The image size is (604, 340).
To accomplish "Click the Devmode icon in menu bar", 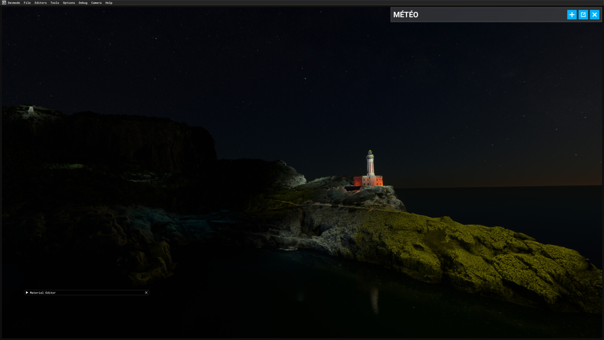I will pyautogui.click(x=4, y=3).
